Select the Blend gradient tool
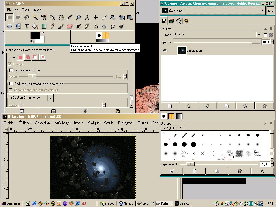 [x=44, y=26]
